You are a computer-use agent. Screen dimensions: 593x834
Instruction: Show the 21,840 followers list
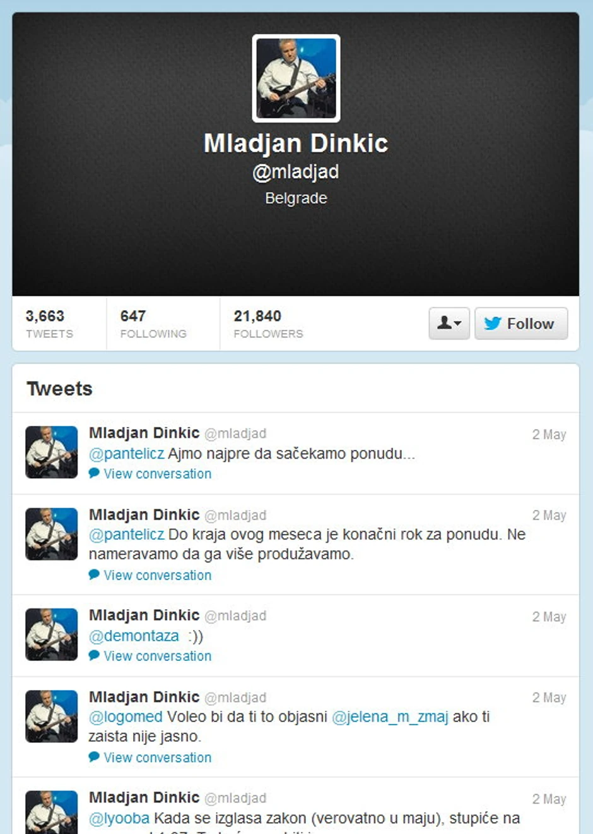pos(268,323)
